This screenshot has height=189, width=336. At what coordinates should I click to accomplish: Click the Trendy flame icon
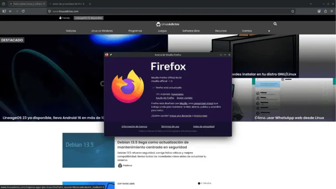click(60, 18)
